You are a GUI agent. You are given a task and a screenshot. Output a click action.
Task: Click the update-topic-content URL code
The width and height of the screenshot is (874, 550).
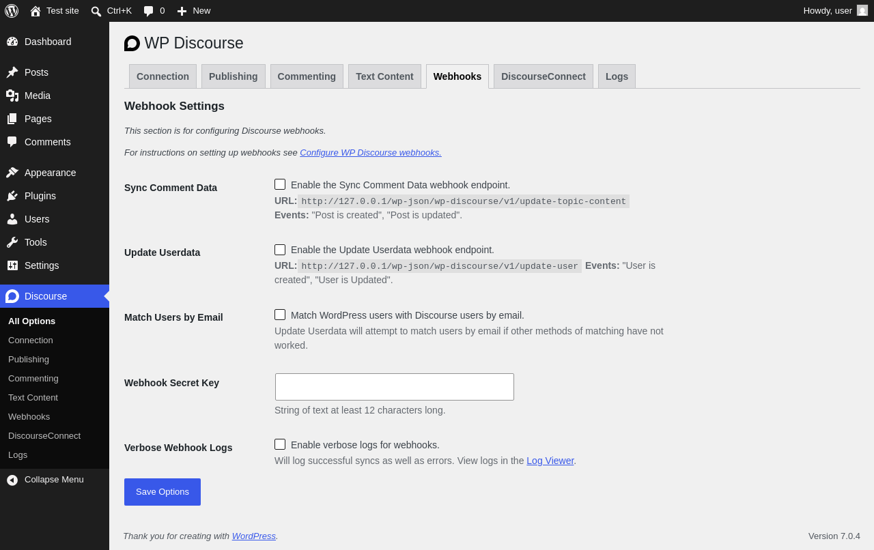click(x=464, y=201)
